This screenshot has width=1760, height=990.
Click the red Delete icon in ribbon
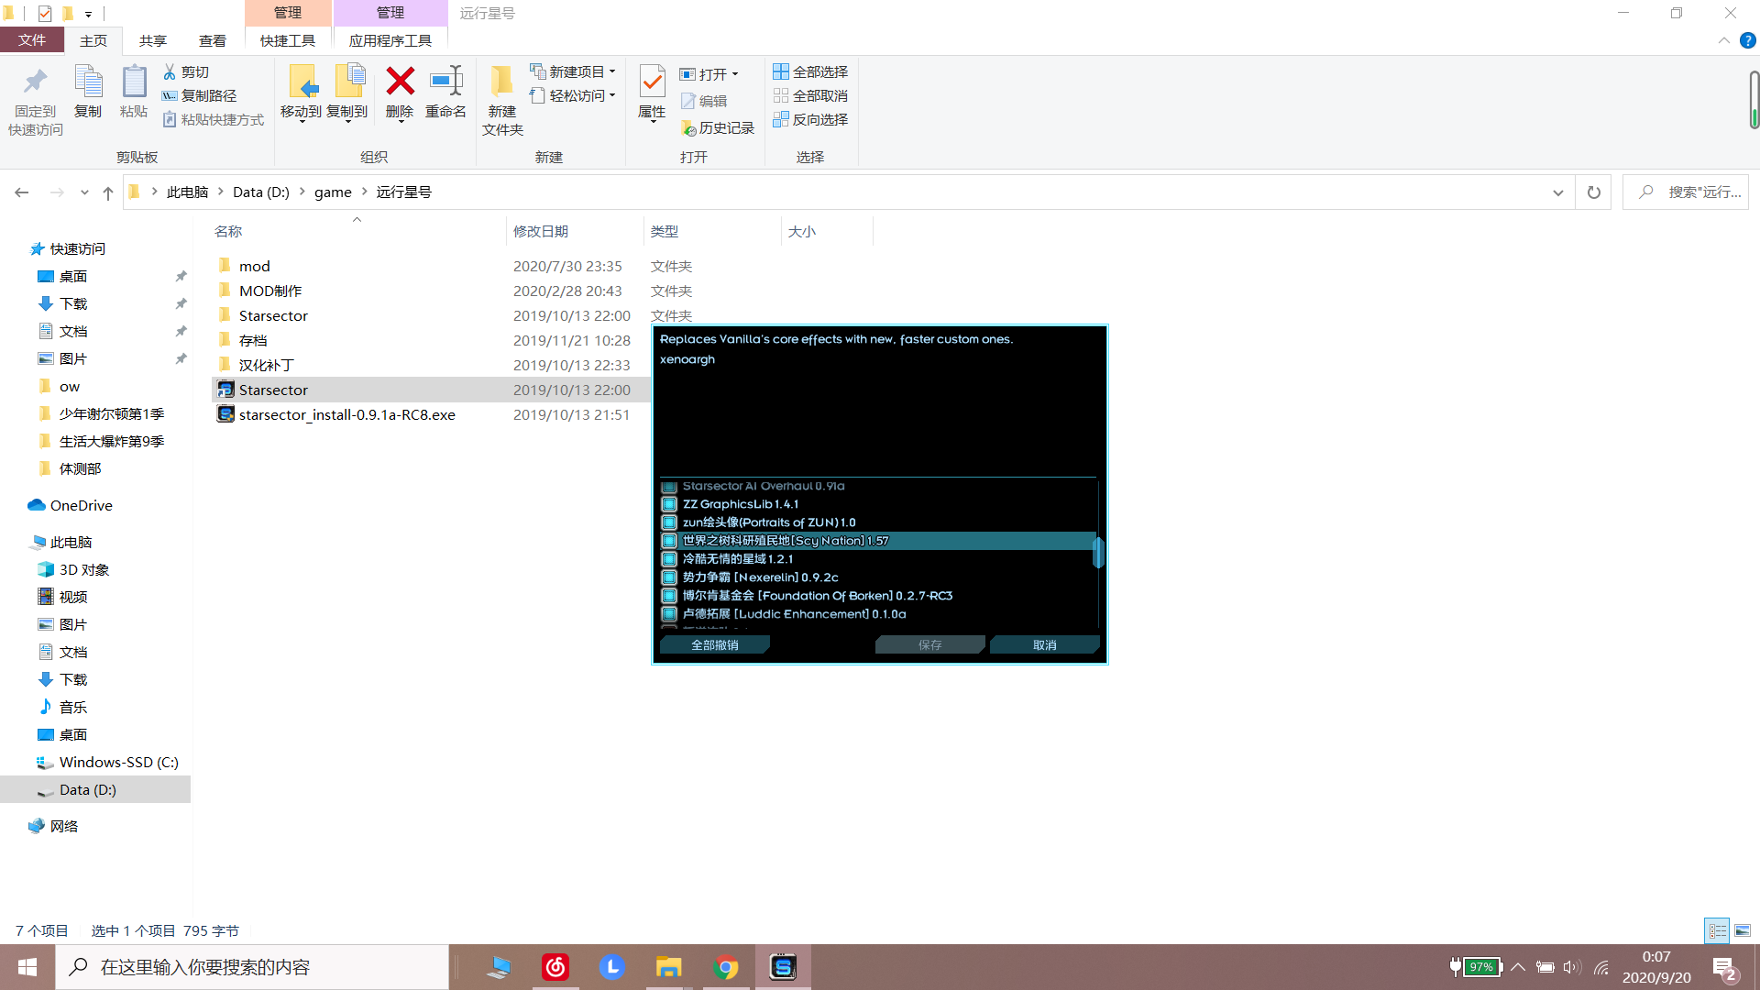[x=400, y=82]
